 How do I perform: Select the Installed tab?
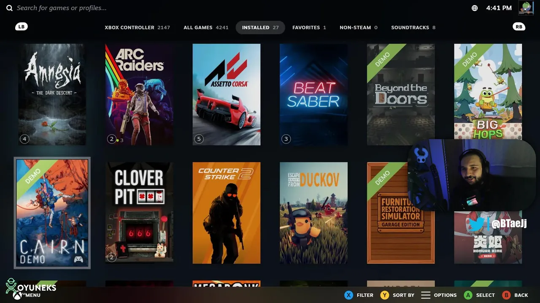point(260,27)
